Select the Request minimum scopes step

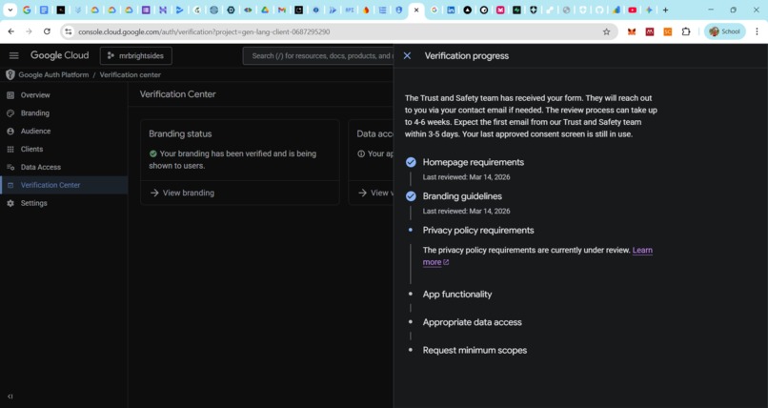pyautogui.click(x=475, y=350)
